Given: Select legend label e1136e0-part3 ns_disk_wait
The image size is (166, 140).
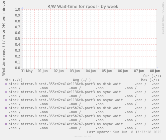Looking at the screenshot, I should click(65, 84).
